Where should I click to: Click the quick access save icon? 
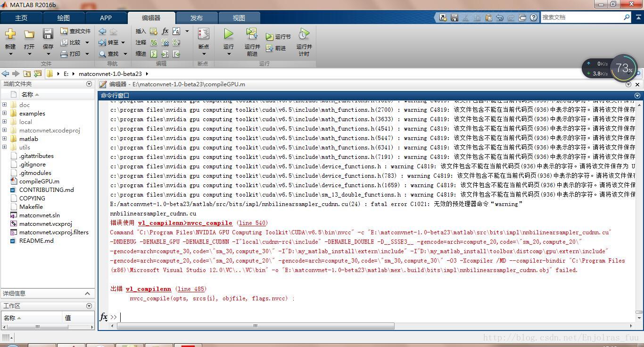coord(454,17)
